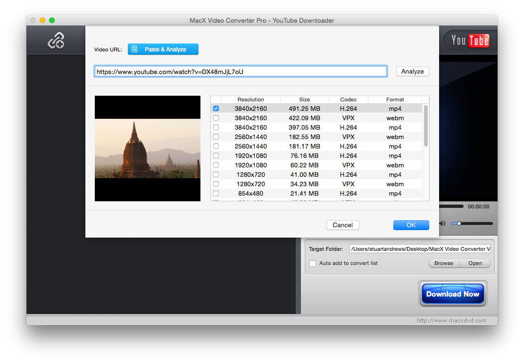Click the YouTube logo button
This screenshot has height=363, width=524.
pyautogui.click(x=470, y=41)
